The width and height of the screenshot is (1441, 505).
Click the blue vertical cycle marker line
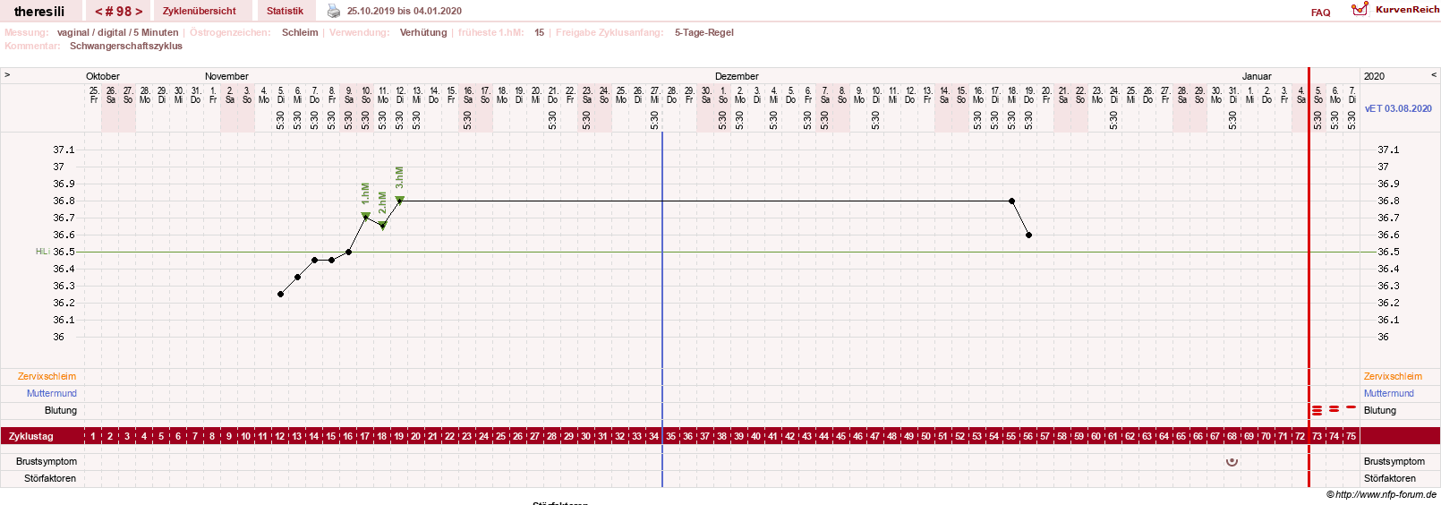coord(662,309)
